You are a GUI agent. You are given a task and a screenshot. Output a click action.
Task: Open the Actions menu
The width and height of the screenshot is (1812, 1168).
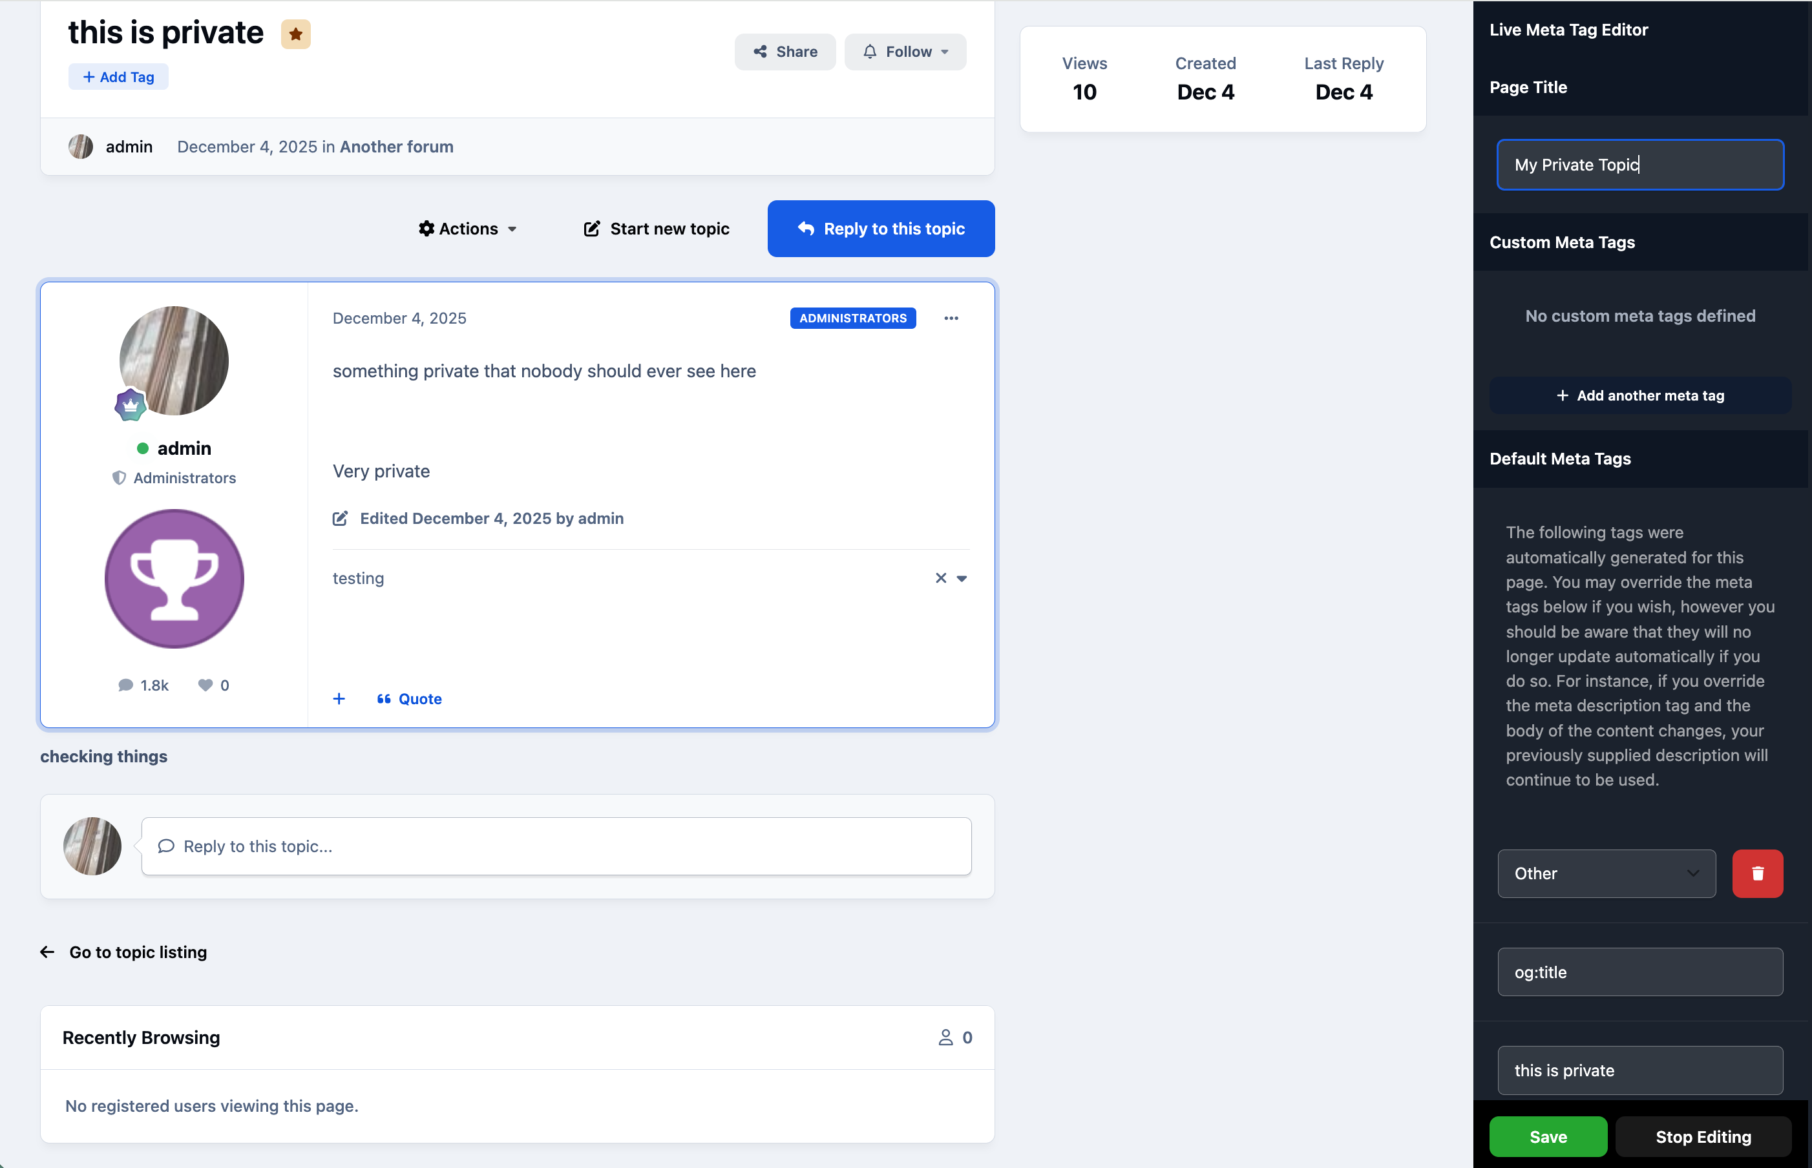pyautogui.click(x=467, y=228)
